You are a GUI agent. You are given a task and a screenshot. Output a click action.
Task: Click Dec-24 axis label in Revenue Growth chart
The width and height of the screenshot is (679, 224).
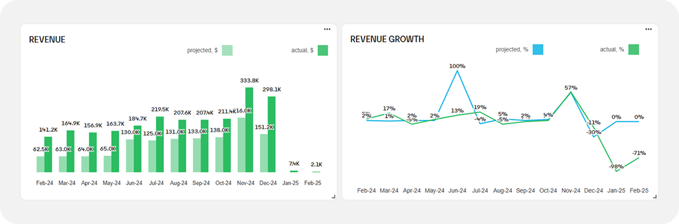(594, 191)
